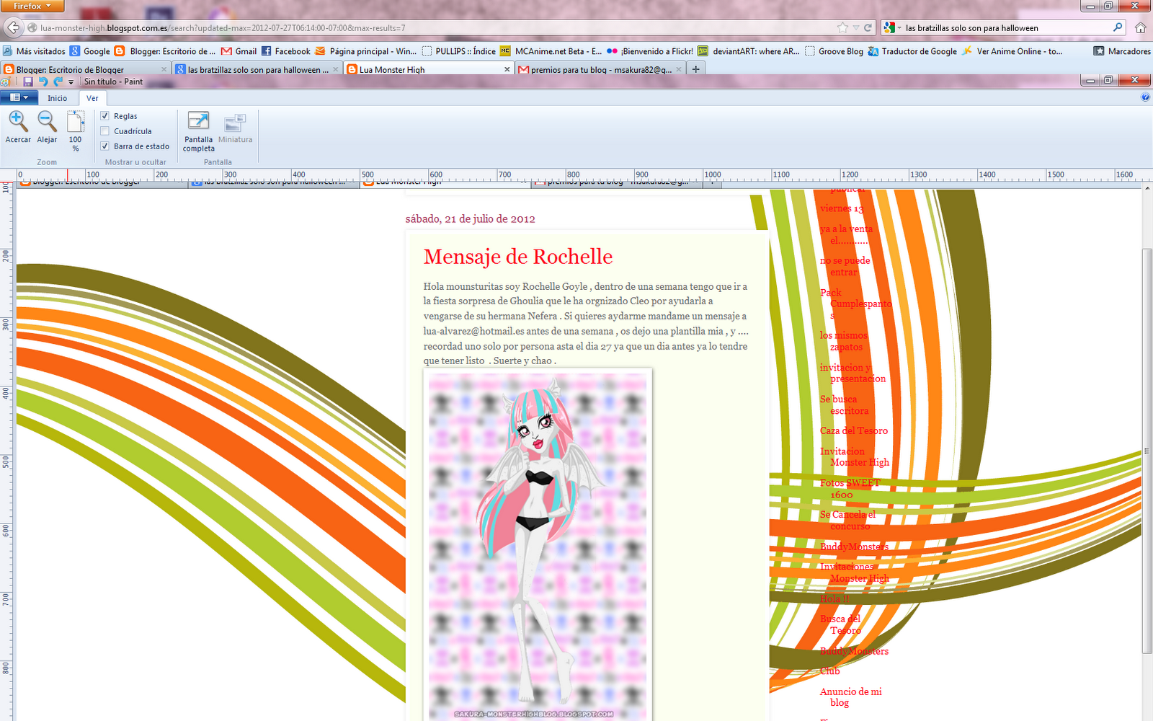
Task: Close the Lua Monster High tab
Action: 507,69
